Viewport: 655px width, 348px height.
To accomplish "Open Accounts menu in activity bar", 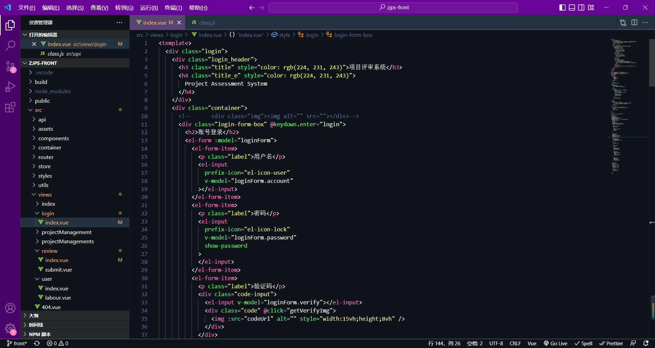I will pos(10,308).
